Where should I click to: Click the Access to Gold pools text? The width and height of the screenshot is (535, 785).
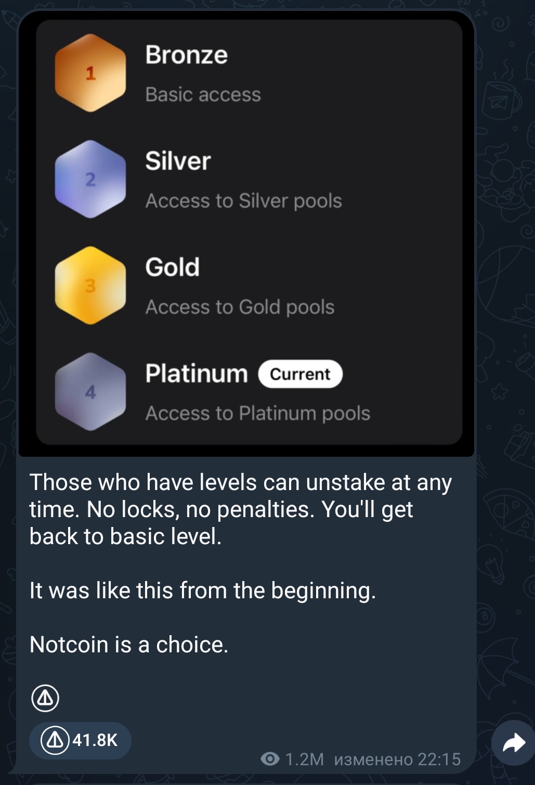pos(240,307)
